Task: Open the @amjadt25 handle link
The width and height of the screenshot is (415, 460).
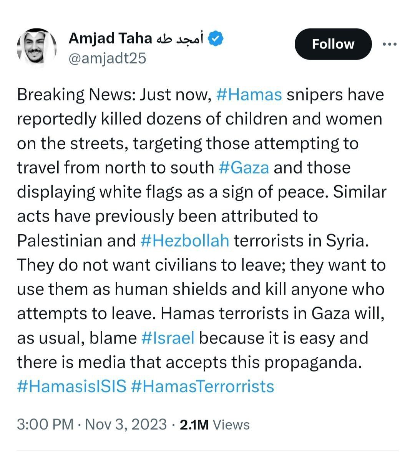Action: pos(107,58)
